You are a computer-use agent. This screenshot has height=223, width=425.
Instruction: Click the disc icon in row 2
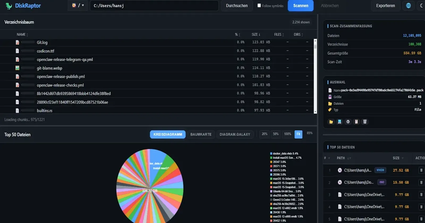pos(340,182)
